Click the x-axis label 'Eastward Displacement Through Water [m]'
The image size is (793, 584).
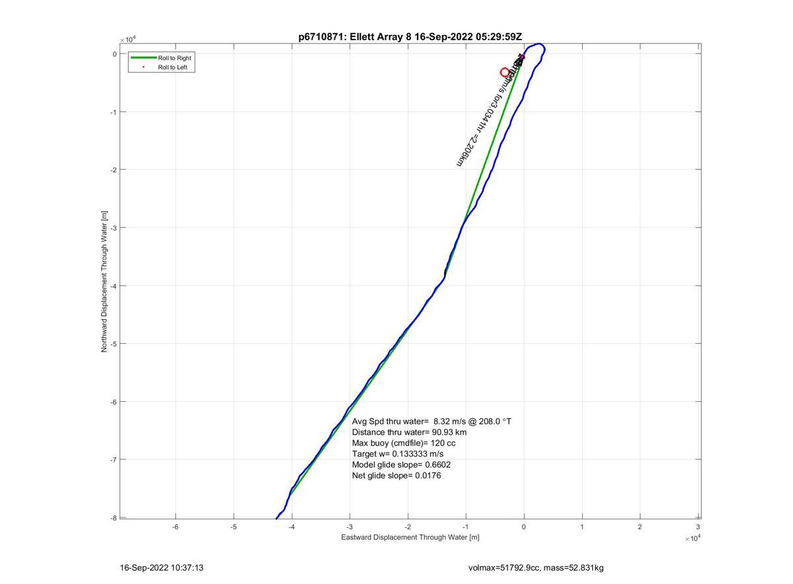410,537
